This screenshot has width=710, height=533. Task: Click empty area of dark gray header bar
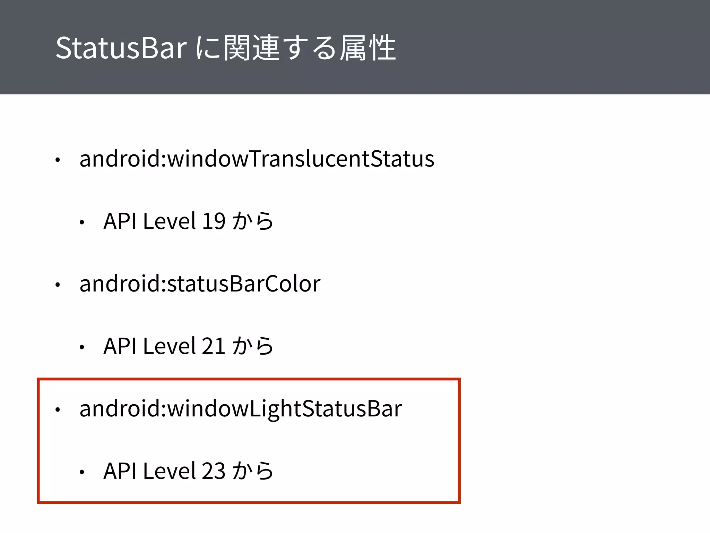(555, 47)
